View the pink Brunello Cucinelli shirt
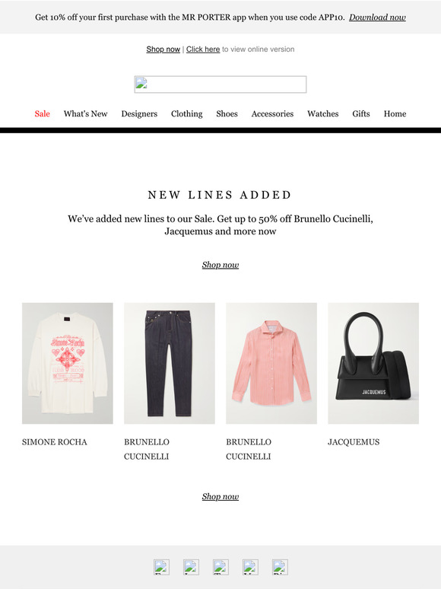 click(271, 363)
